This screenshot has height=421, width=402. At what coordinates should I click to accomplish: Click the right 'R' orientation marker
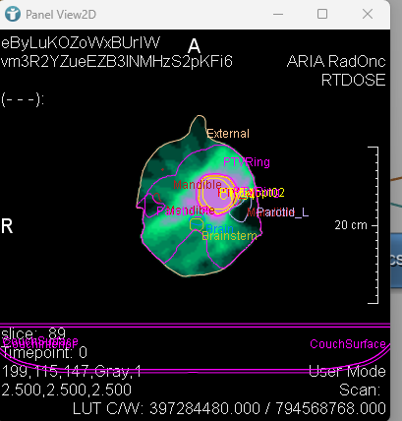[7, 226]
